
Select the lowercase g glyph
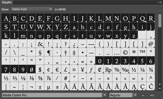pos(125,27)
